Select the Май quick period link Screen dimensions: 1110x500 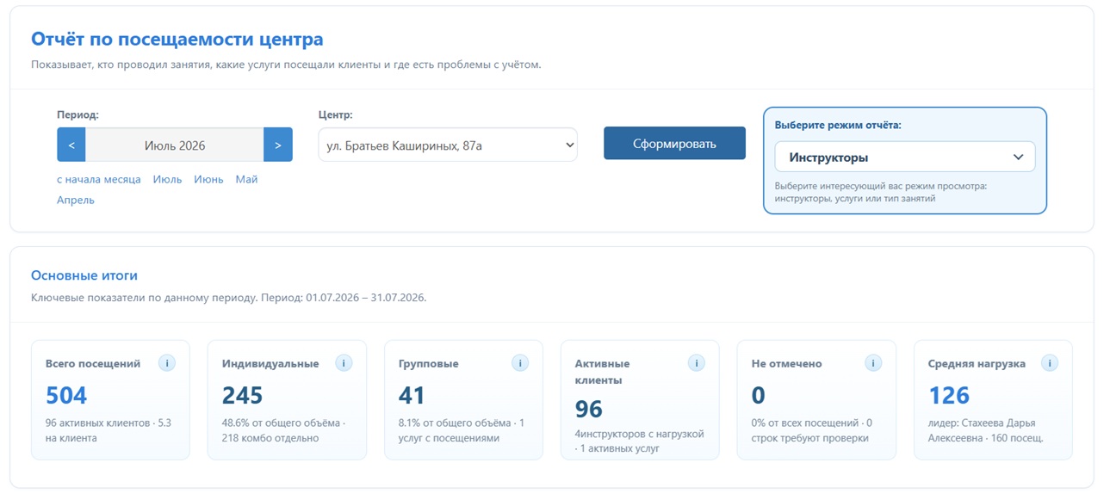pyautogui.click(x=246, y=179)
